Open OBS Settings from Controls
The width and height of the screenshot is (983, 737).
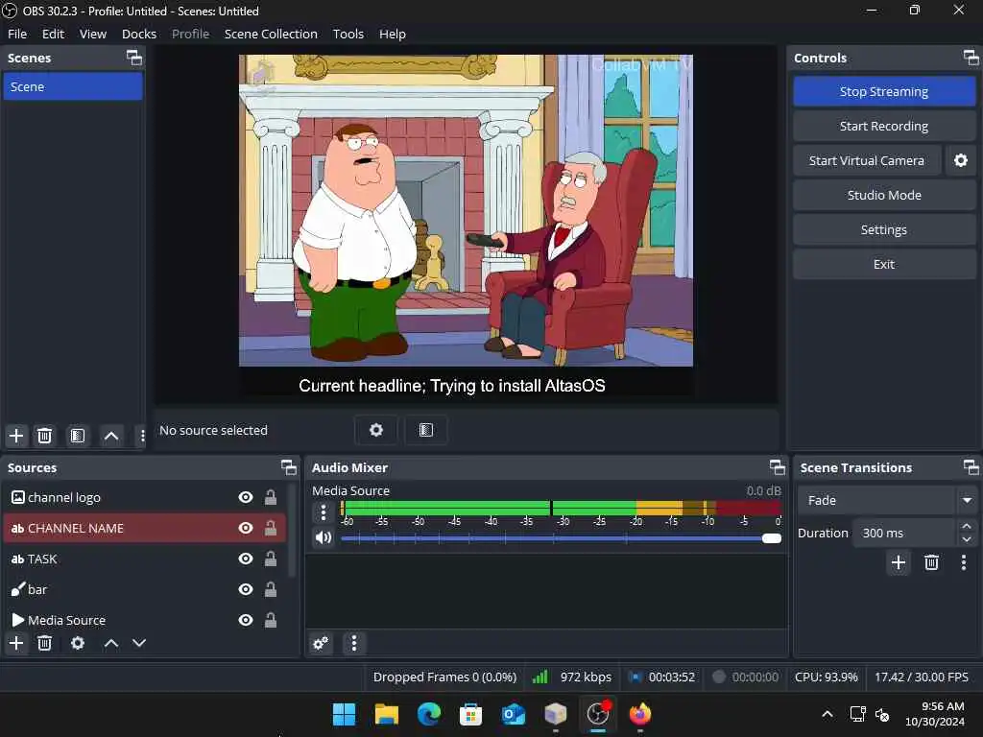[884, 229]
